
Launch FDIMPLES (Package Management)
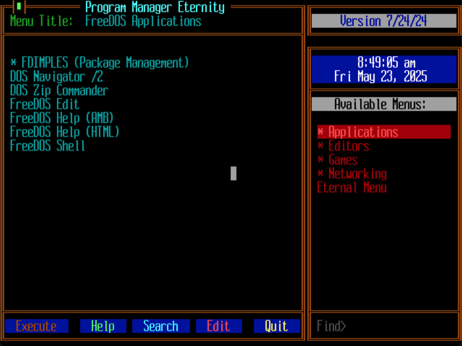pyautogui.click(x=99, y=63)
